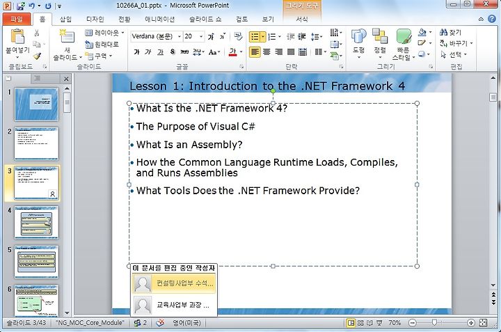Click the Cut scissors icon
The image size is (501, 332).
coord(37,33)
